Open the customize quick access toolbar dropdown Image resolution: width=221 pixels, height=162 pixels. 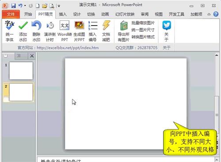click(x=59, y=6)
